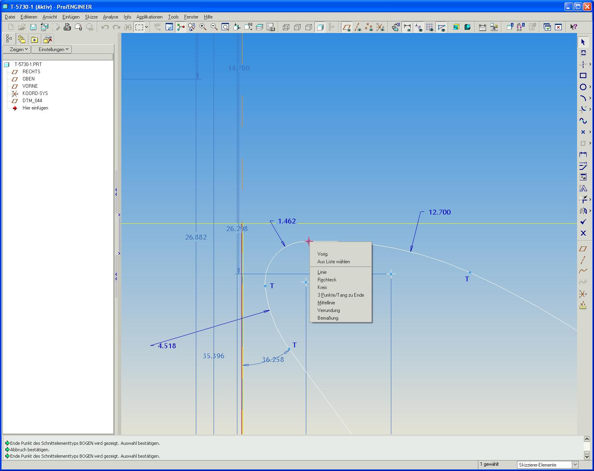
Task: Toggle sketch constraints display
Action: point(419,27)
